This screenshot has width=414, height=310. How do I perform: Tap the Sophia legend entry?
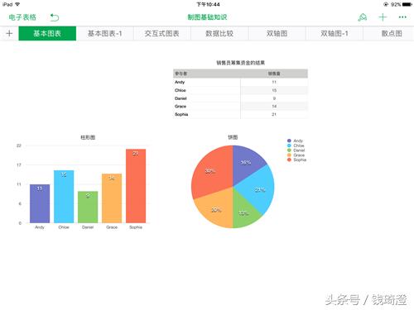point(296,160)
